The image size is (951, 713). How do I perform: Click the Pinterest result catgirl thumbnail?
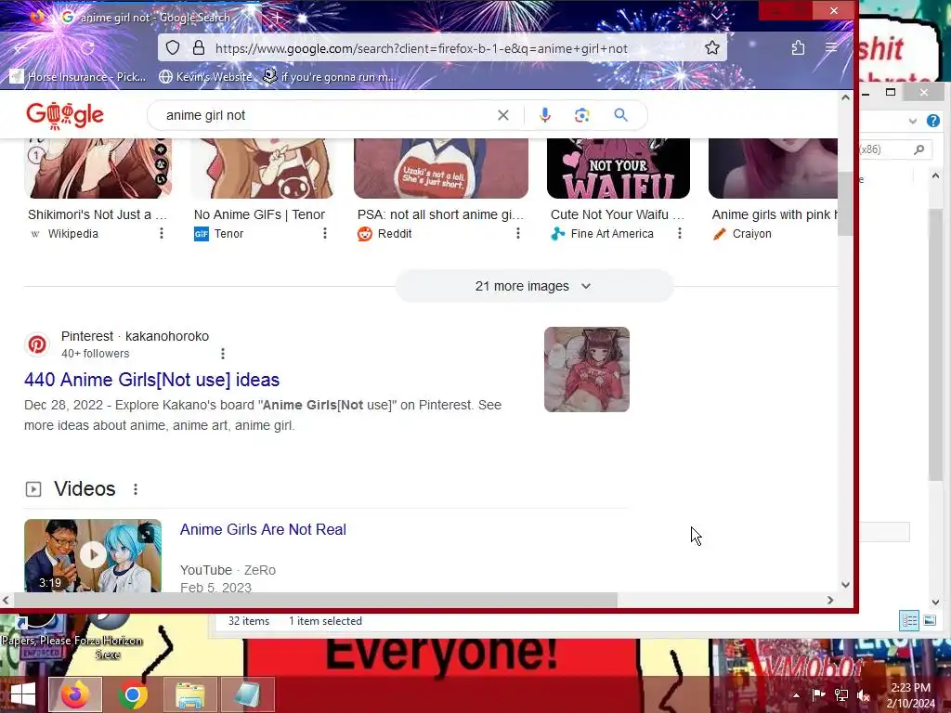pyautogui.click(x=587, y=369)
